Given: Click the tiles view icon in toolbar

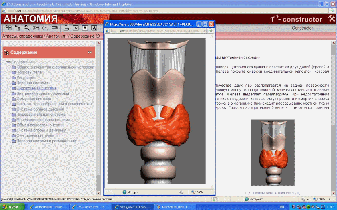Looking at the screenshot, I should pyautogui.click(x=8, y=28).
